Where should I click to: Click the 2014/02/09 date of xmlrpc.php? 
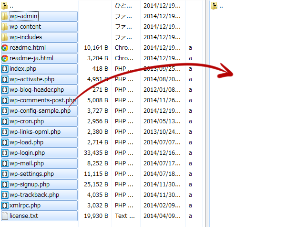coord(162,205)
